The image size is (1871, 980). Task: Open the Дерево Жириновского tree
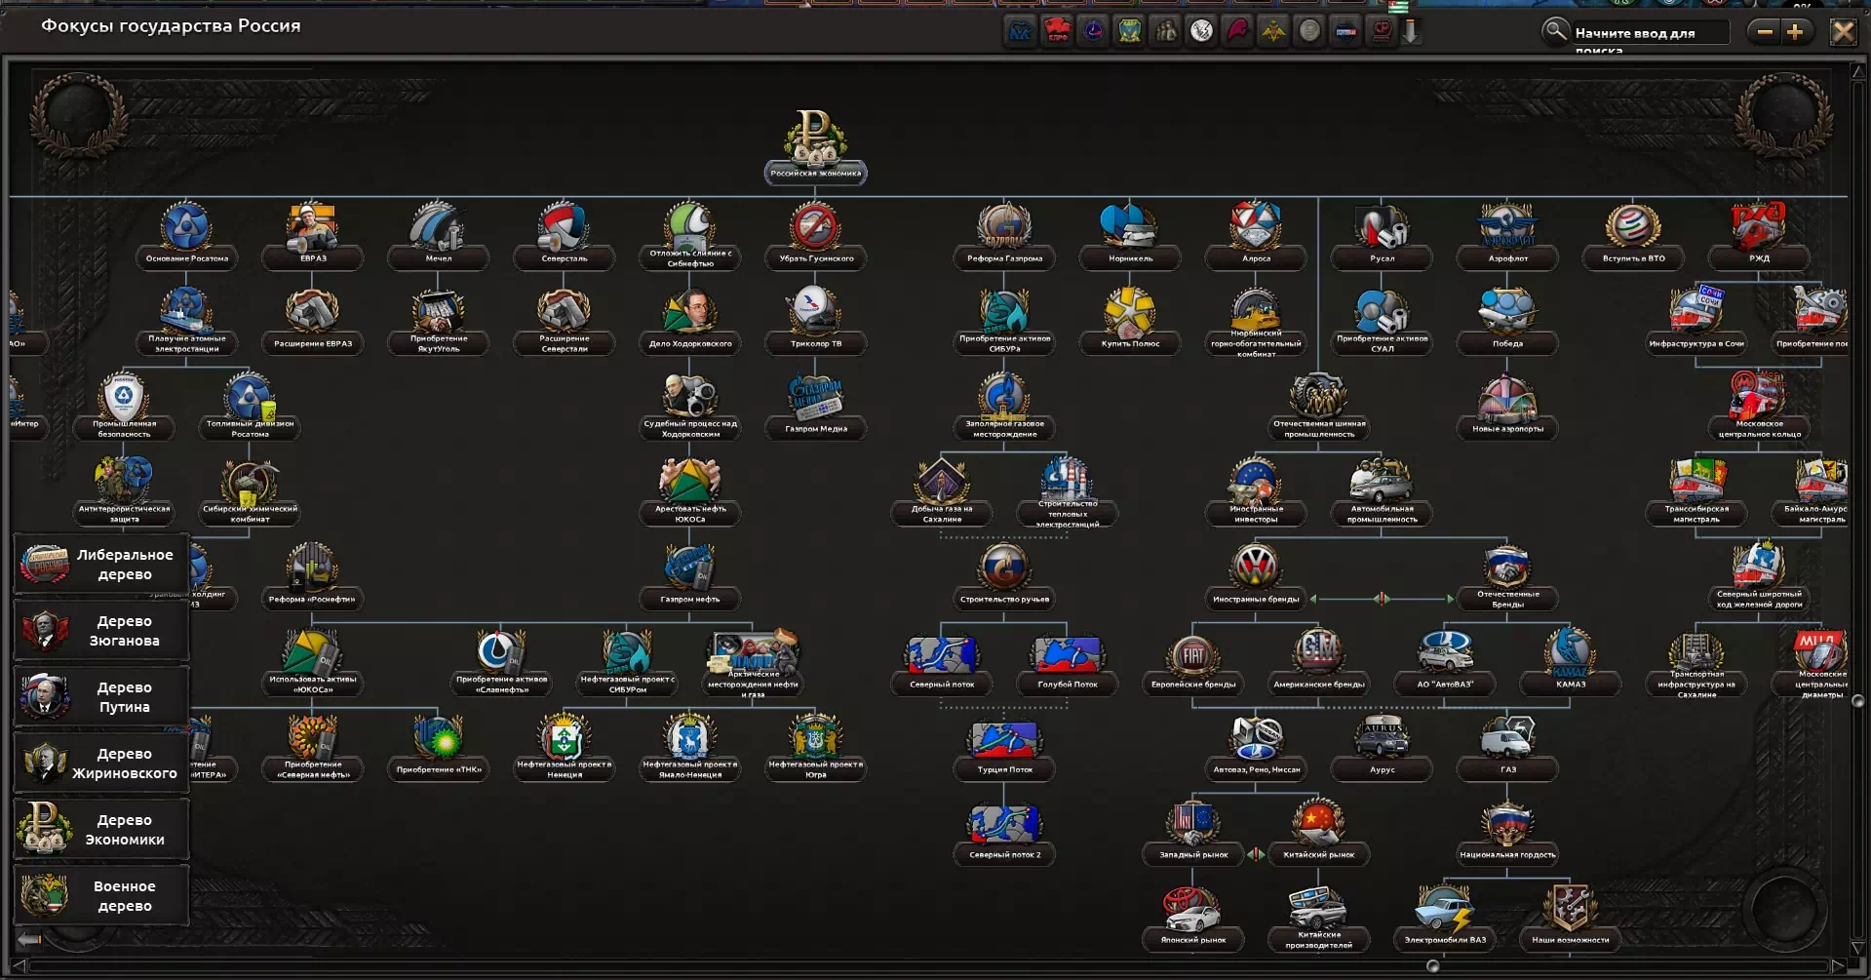pyautogui.click(x=101, y=763)
